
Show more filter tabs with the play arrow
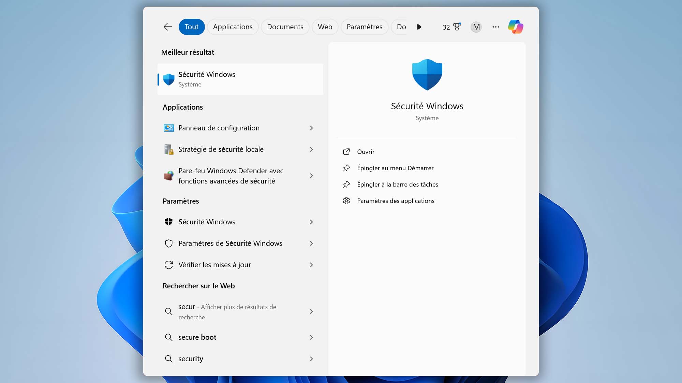(x=419, y=27)
